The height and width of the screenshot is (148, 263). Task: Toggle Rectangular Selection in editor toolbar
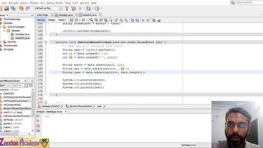[x=111, y=20]
